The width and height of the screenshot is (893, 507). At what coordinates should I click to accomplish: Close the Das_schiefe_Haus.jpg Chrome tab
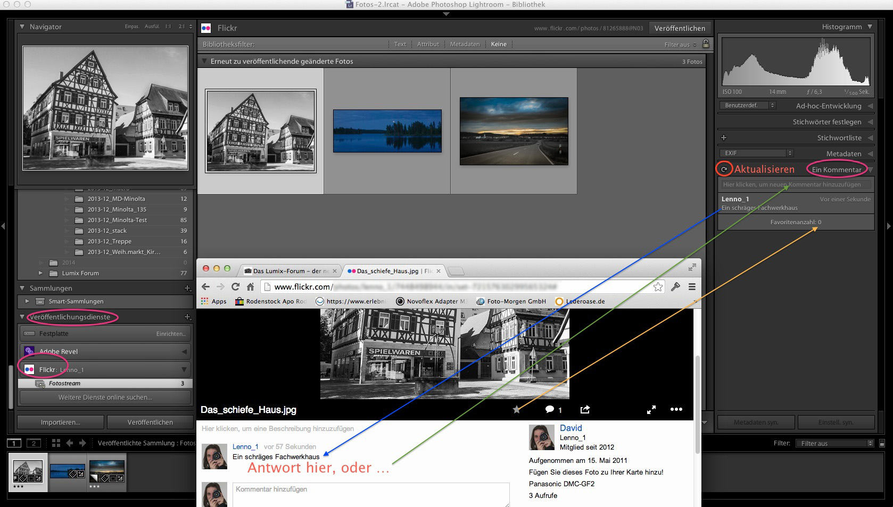click(439, 271)
